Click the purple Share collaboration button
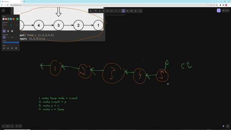The width and height of the screenshot is (231, 130). pyautogui.click(x=219, y=10)
